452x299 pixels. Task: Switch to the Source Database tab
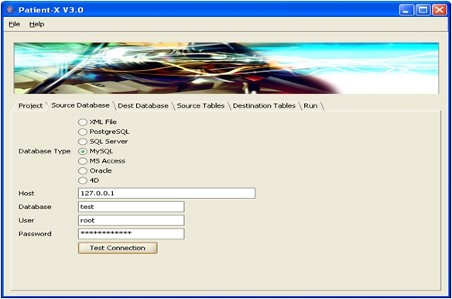[x=80, y=105]
